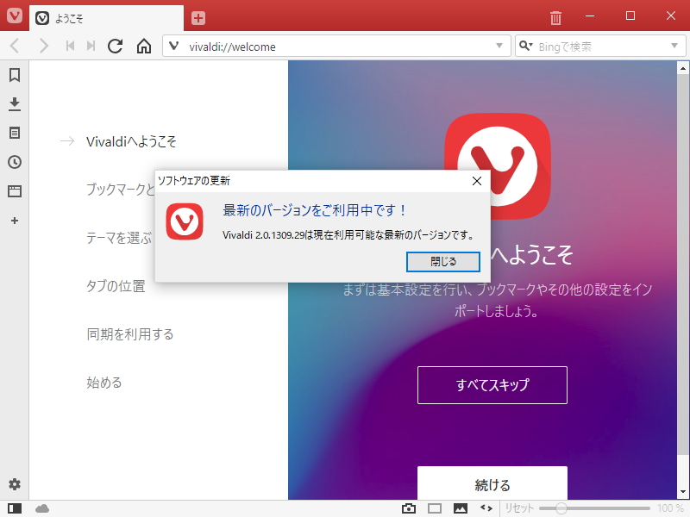The height and width of the screenshot is (517, 690).
Task: Expand the search field history dropdown
Action: click(676, 46)
